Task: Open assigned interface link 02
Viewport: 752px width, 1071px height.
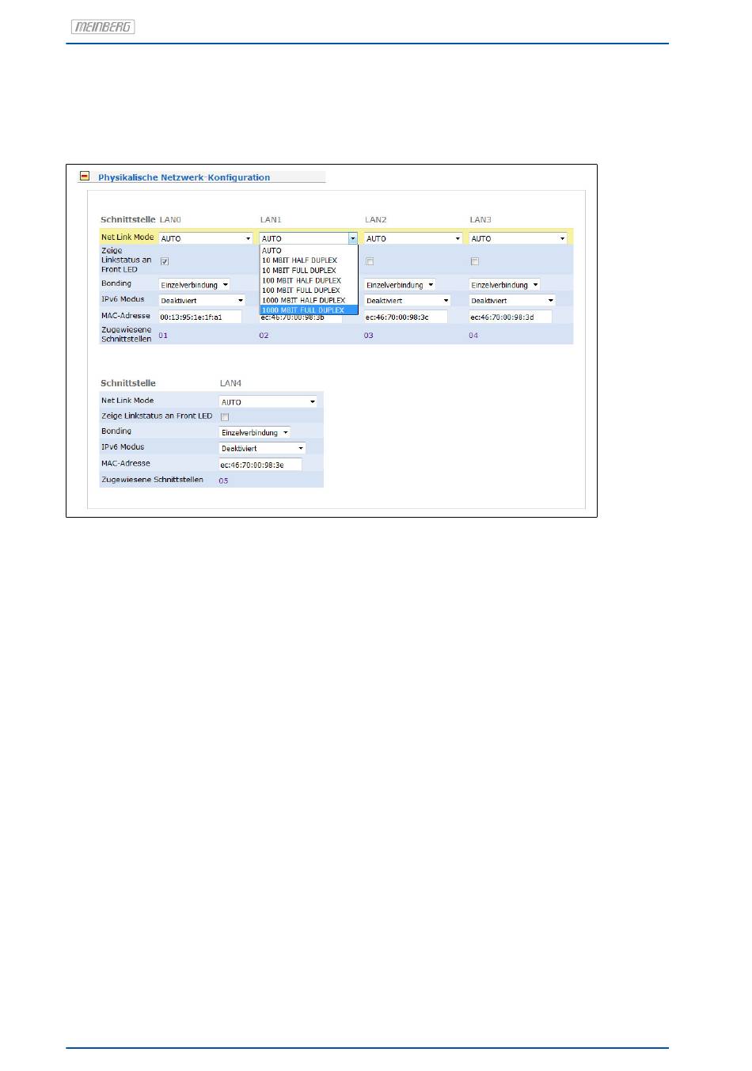Action: [x=264, y=336]
